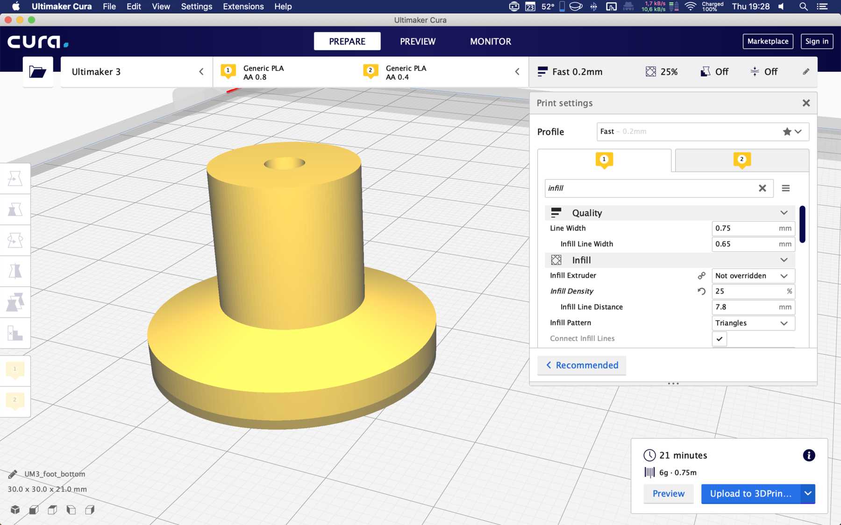
Task: Click the Sign in button
Action: pos(817,41)
